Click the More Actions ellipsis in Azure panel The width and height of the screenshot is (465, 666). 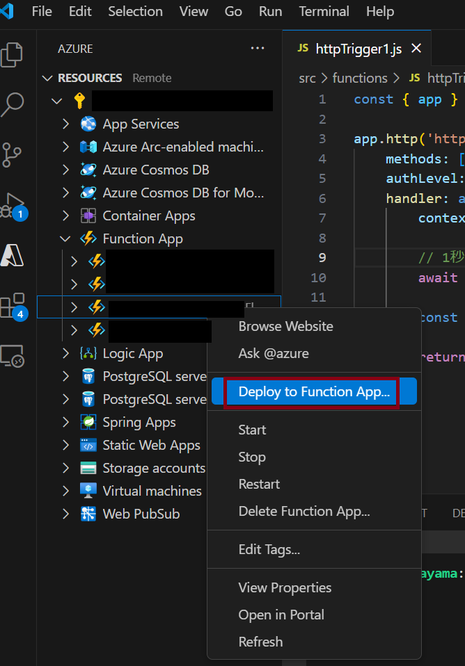[258, 48]
